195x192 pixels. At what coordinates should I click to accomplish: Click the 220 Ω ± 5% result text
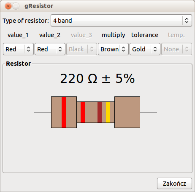[97, 79]
